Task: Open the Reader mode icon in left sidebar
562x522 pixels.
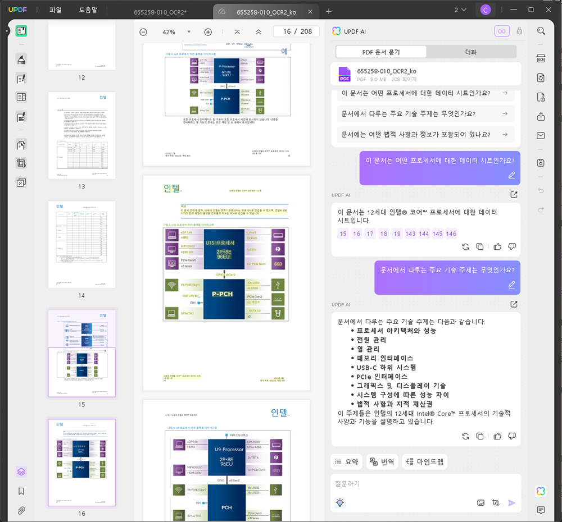Action: point(21,31)
